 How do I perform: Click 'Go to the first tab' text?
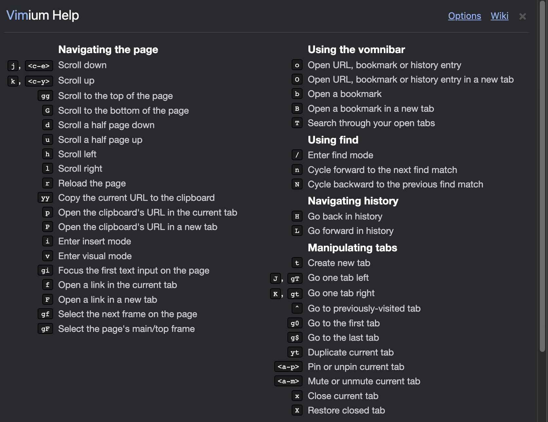[x=343, y=323]
